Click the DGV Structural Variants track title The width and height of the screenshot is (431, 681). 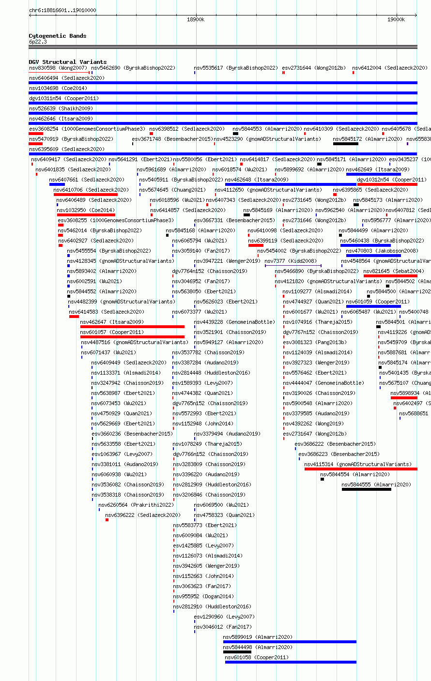click(68, 62)
